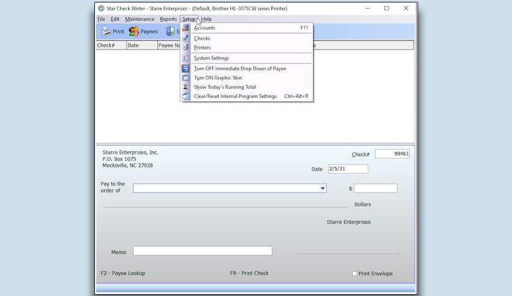Click the Check# number field
Viewport: 512px width, 296px height.
(x=392, y=154)
